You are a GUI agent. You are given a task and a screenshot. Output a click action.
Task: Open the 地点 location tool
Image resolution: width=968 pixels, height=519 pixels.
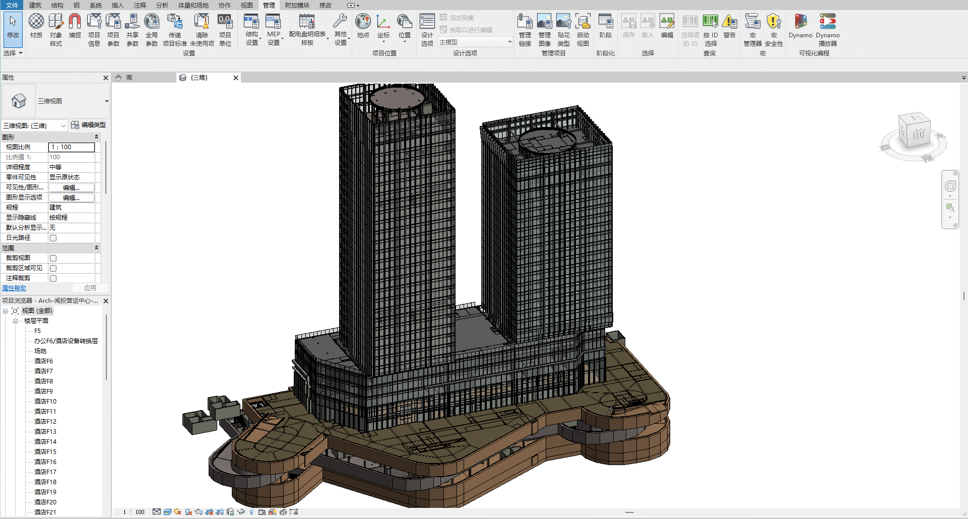[363, 26]
